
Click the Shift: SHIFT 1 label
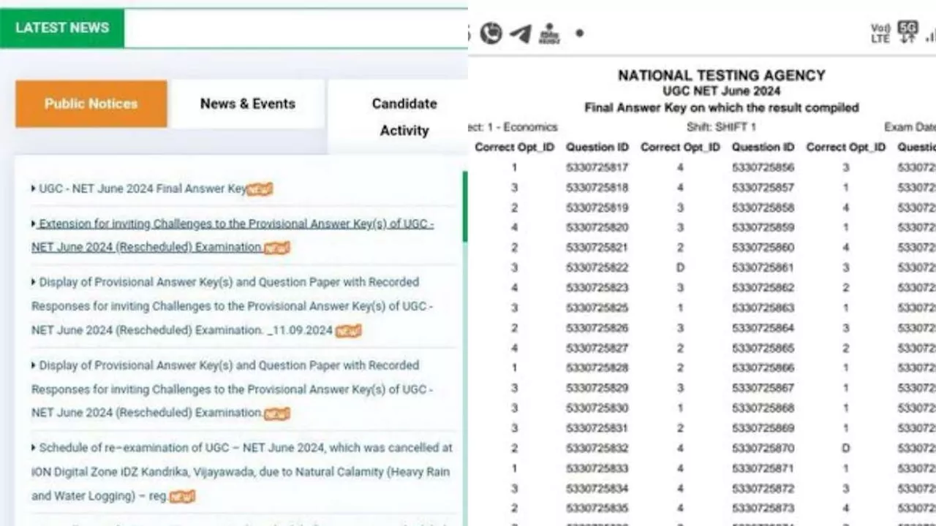point(721,126)
